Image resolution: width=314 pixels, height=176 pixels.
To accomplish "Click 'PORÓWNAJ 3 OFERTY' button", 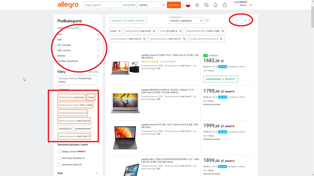I will click(221, 79).
